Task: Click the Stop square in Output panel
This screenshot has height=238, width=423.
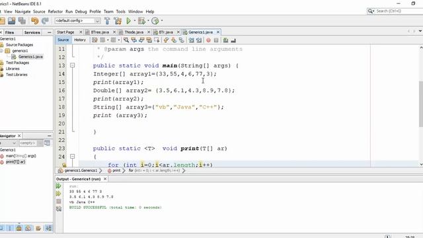Action: 59,201
